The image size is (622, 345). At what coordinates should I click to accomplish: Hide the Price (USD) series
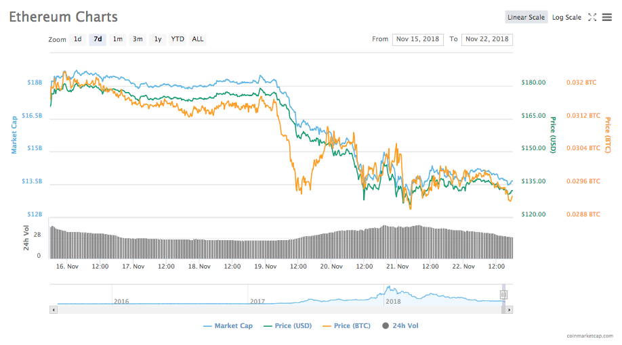point(287,325)
